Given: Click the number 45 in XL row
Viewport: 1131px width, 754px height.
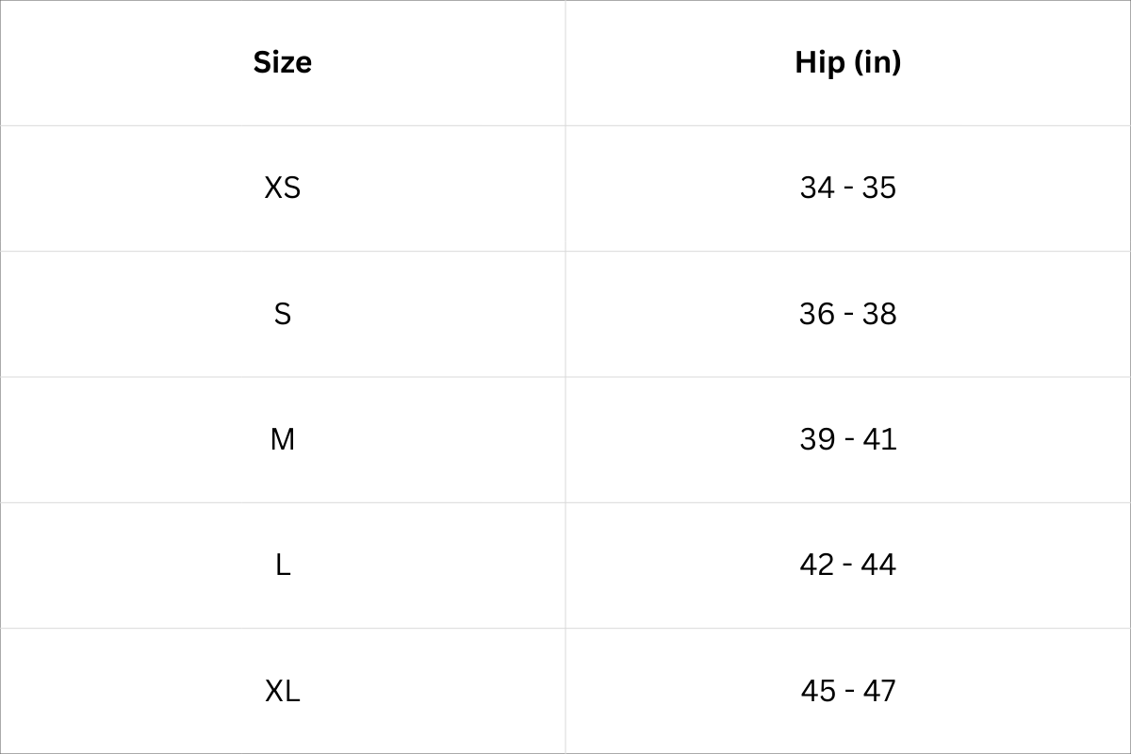Looking at the screenshot, I should pos(818,691).
